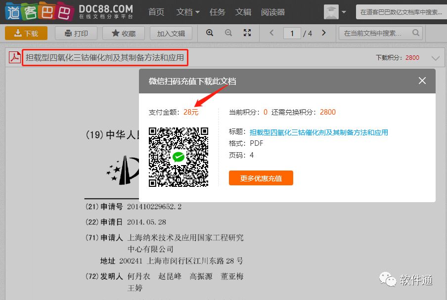Viewport: 447px width, 300px height.
Task: Click the page number input field
Action: [292, 33]
